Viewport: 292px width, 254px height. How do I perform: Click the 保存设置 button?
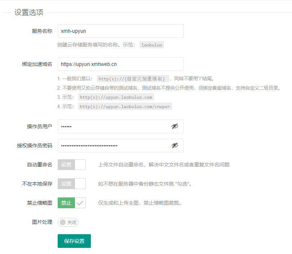point(74,241)
